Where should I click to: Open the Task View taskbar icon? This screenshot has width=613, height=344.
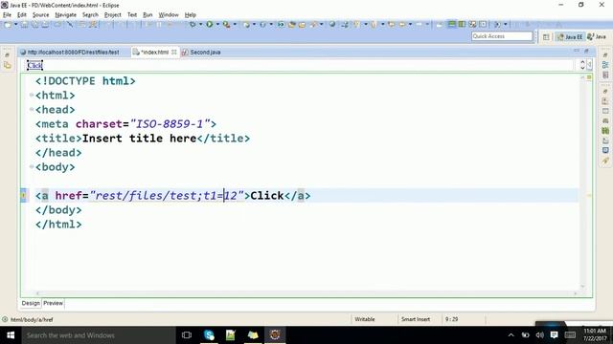click(187, 334)
